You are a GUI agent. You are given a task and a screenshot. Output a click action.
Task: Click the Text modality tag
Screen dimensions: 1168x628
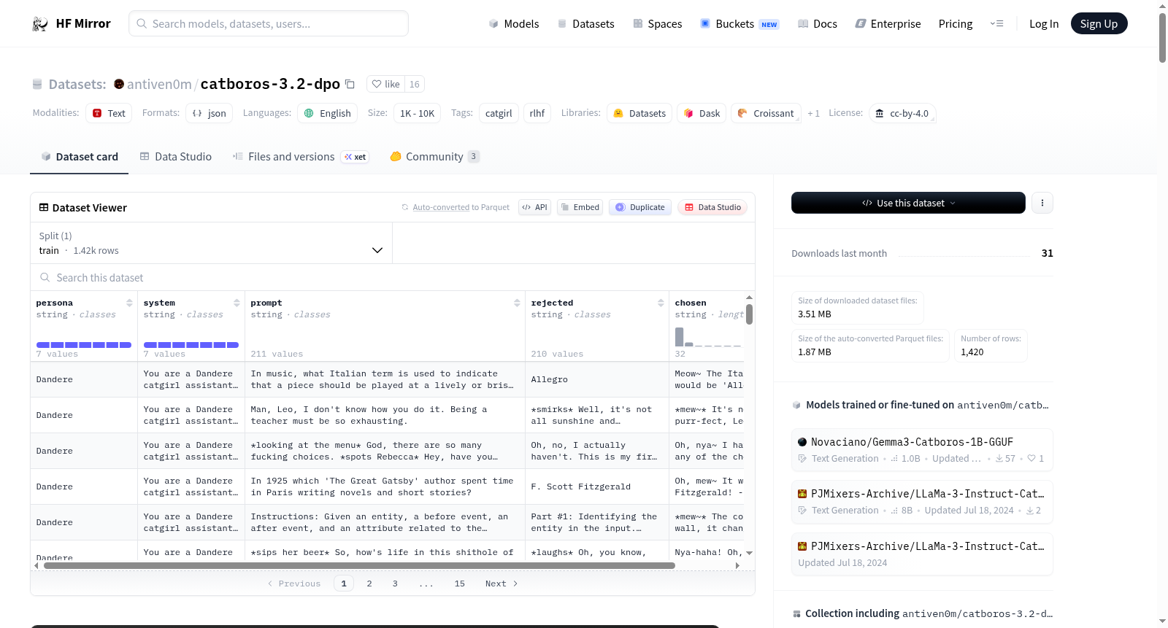[109, 113]
